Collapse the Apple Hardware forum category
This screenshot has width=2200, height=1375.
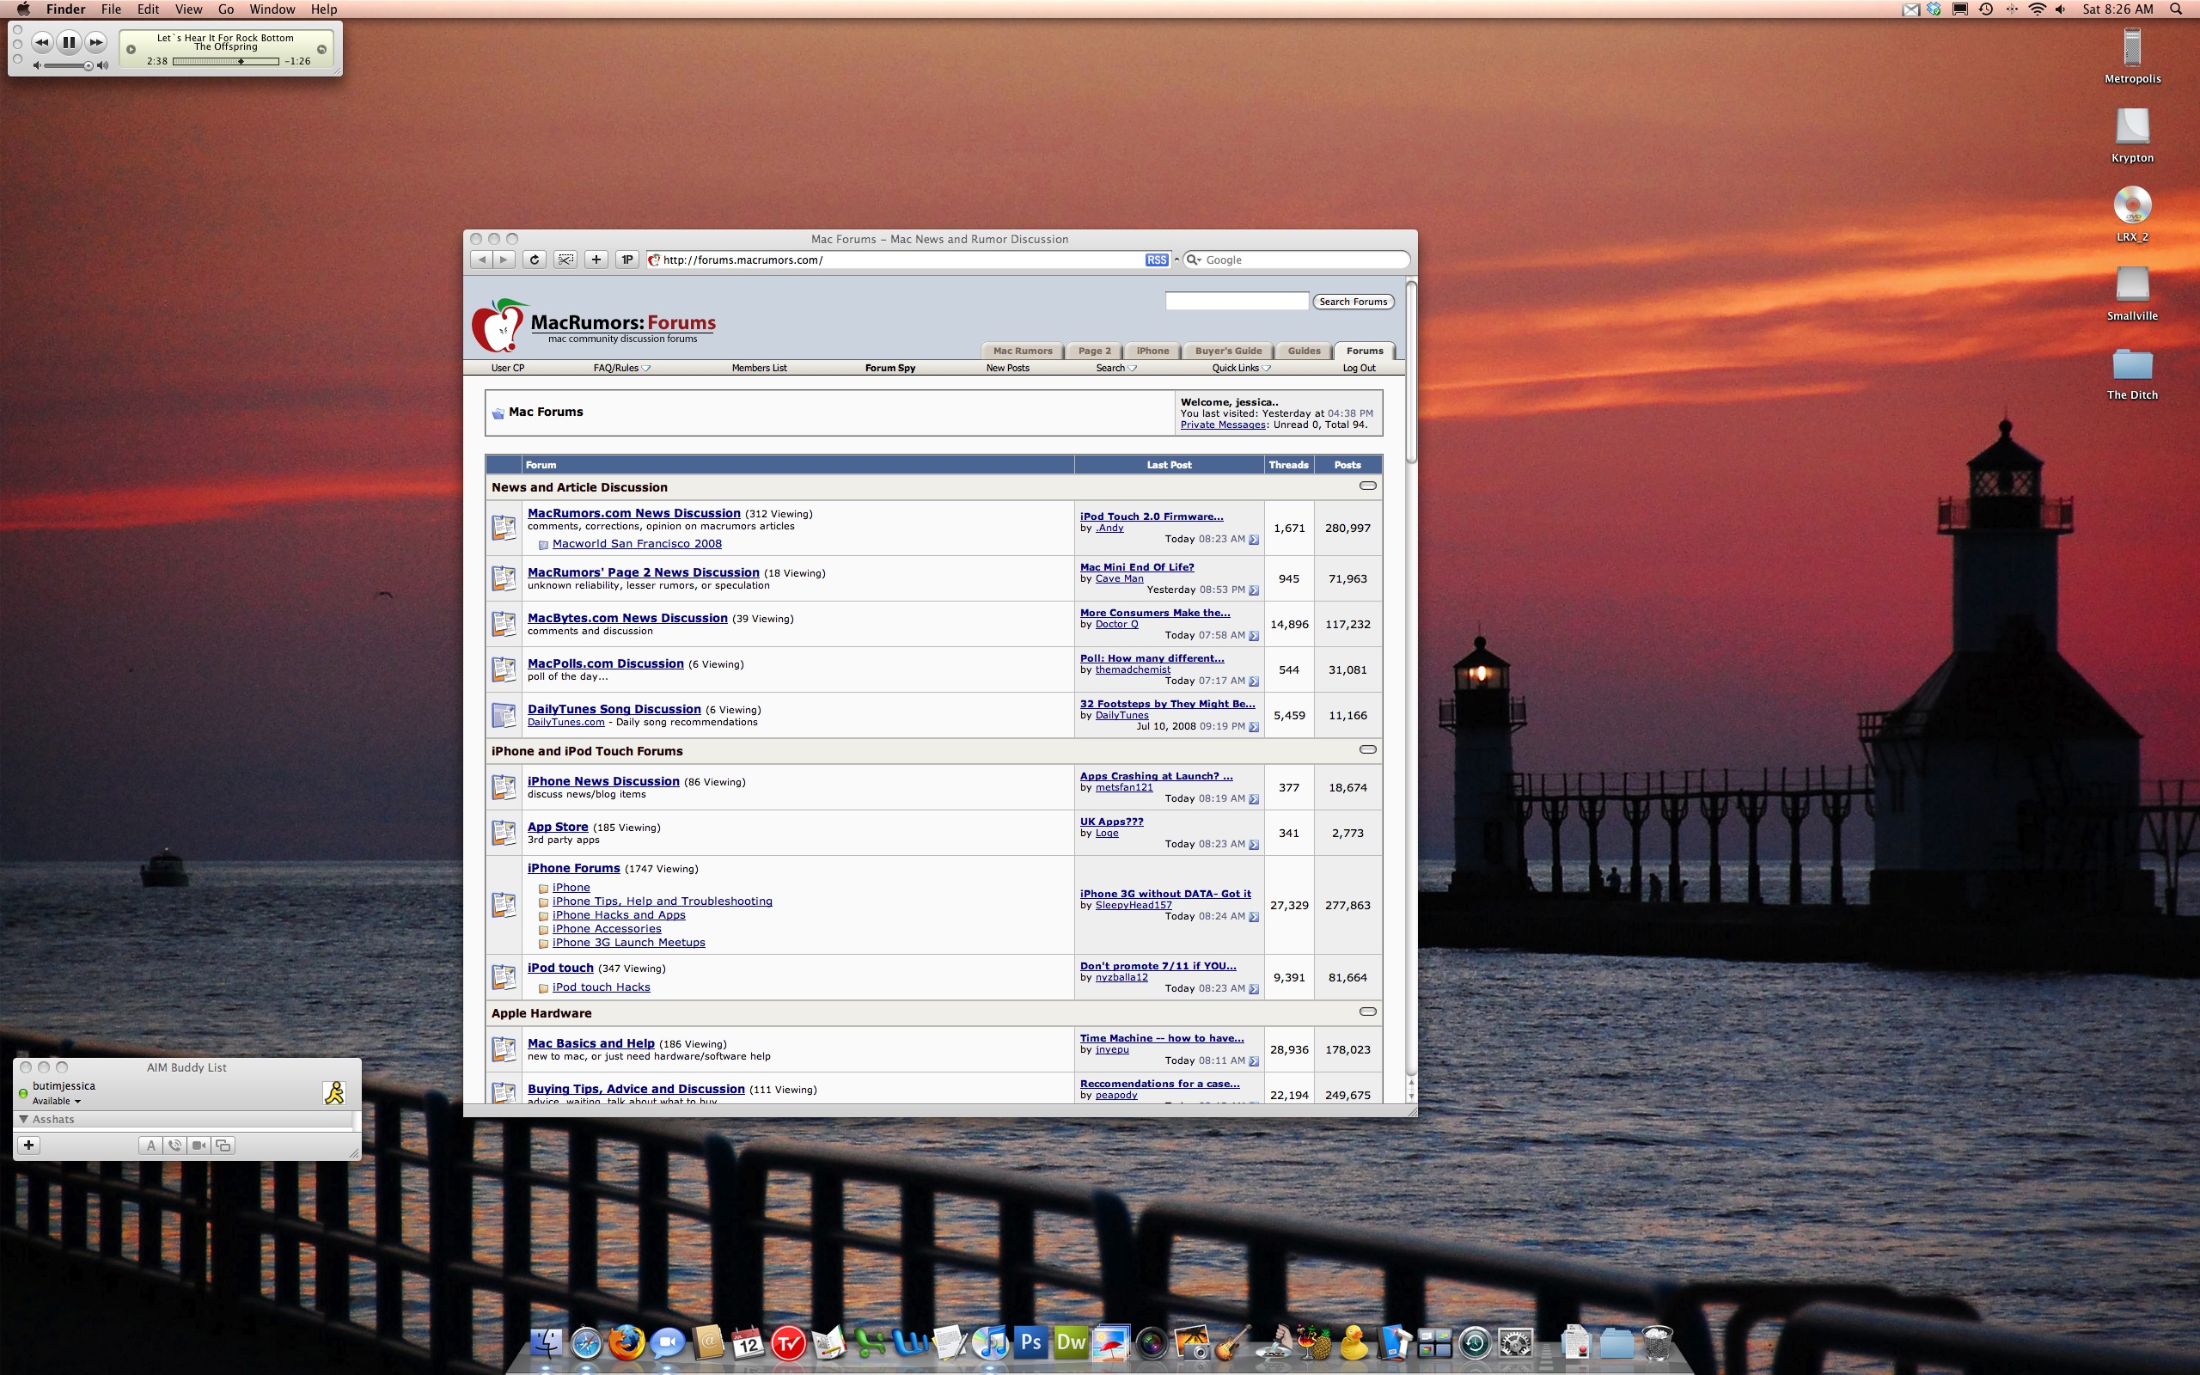tap(1367, 1011)
